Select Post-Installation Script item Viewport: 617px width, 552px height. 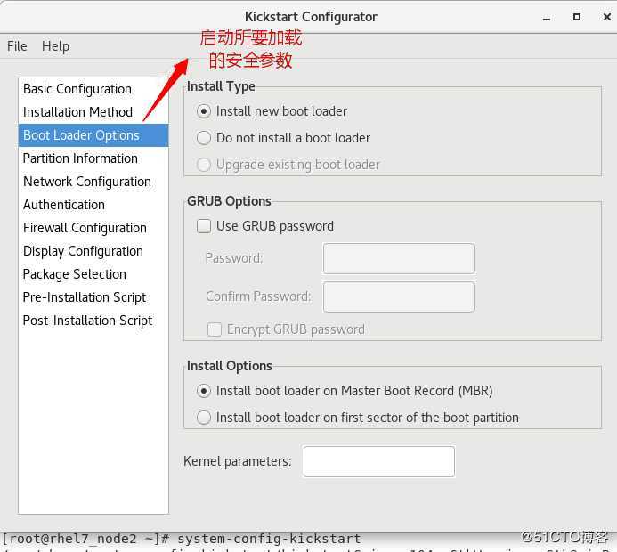click(93, 321)
